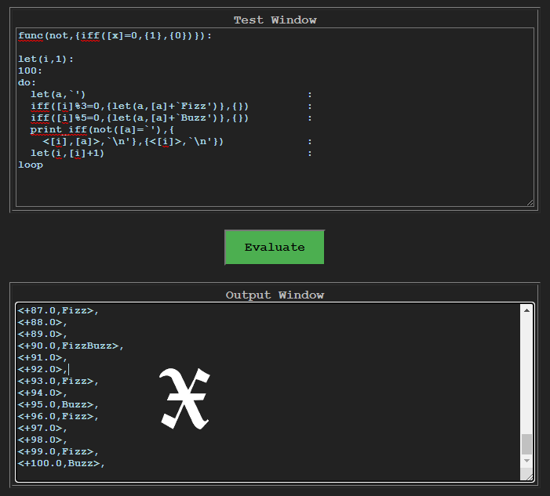Click the Output Window resize handle
Viewport: 550px width, 496px height.
pos(530,476)
